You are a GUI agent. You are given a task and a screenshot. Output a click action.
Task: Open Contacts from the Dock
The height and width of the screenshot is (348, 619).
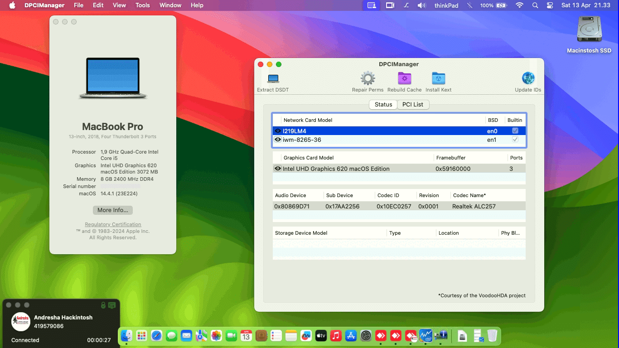261,336
